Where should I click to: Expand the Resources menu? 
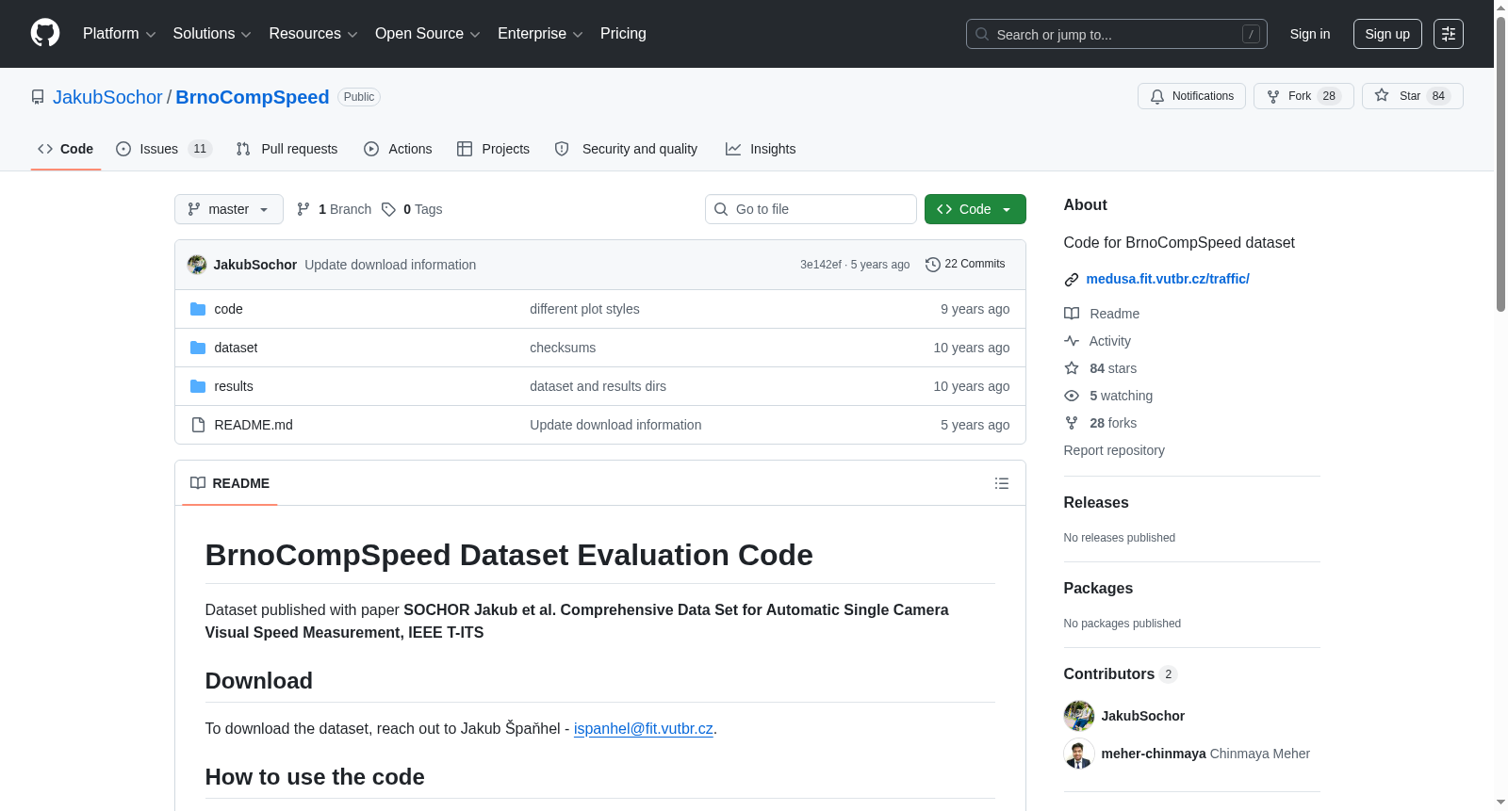[x=313, y=34]
